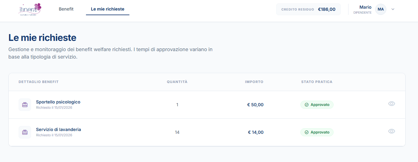
Task: Expand the user profile dropdown chevron
Action: (x=393, y=9)
